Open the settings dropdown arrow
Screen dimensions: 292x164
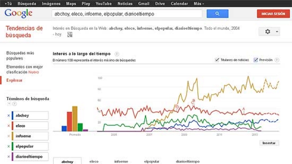click(x=277, y=32)
